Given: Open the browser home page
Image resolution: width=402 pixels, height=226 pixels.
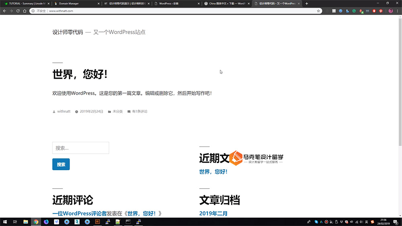Looking at the screenshot, I should tap(25, 11).
